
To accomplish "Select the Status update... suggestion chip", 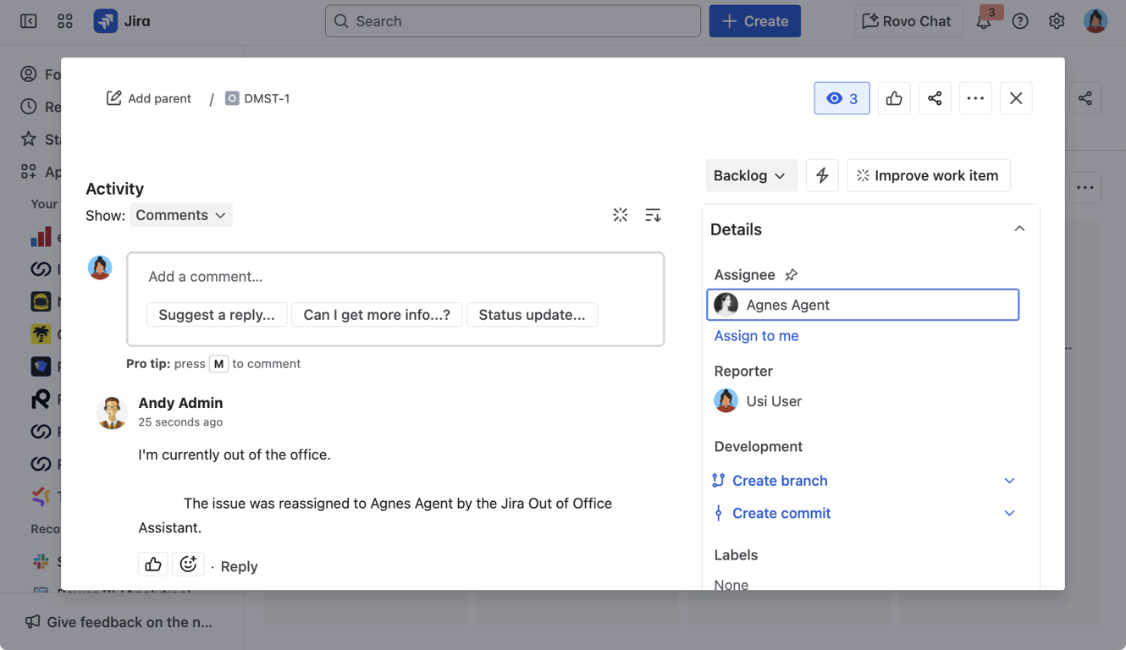I will (532, 315).
